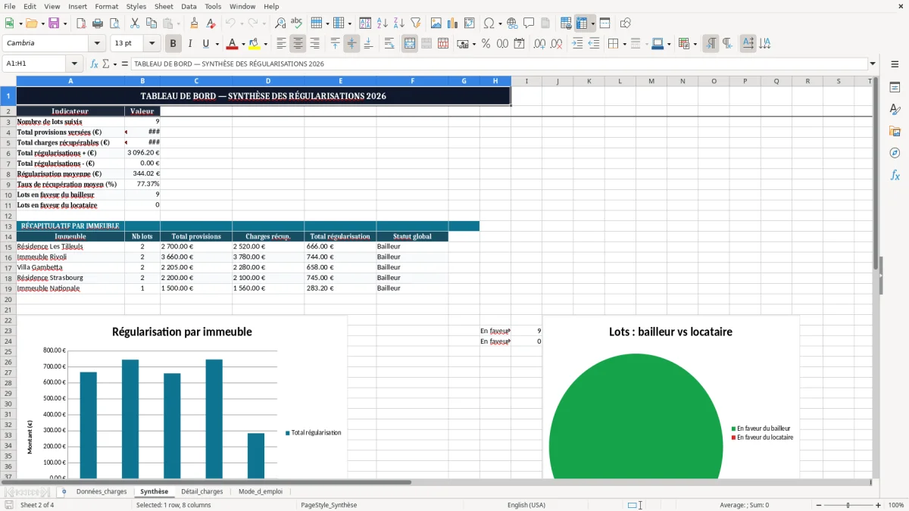Apply the yellow background color swatch

(255, 44)
